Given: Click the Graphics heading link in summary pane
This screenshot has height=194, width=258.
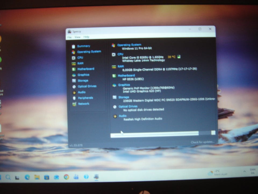Looking at the screenshot, I should (x=124, y=85).
